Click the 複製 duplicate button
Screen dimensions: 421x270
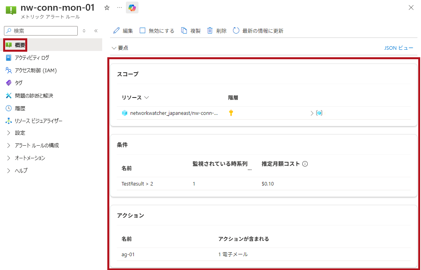191,31
